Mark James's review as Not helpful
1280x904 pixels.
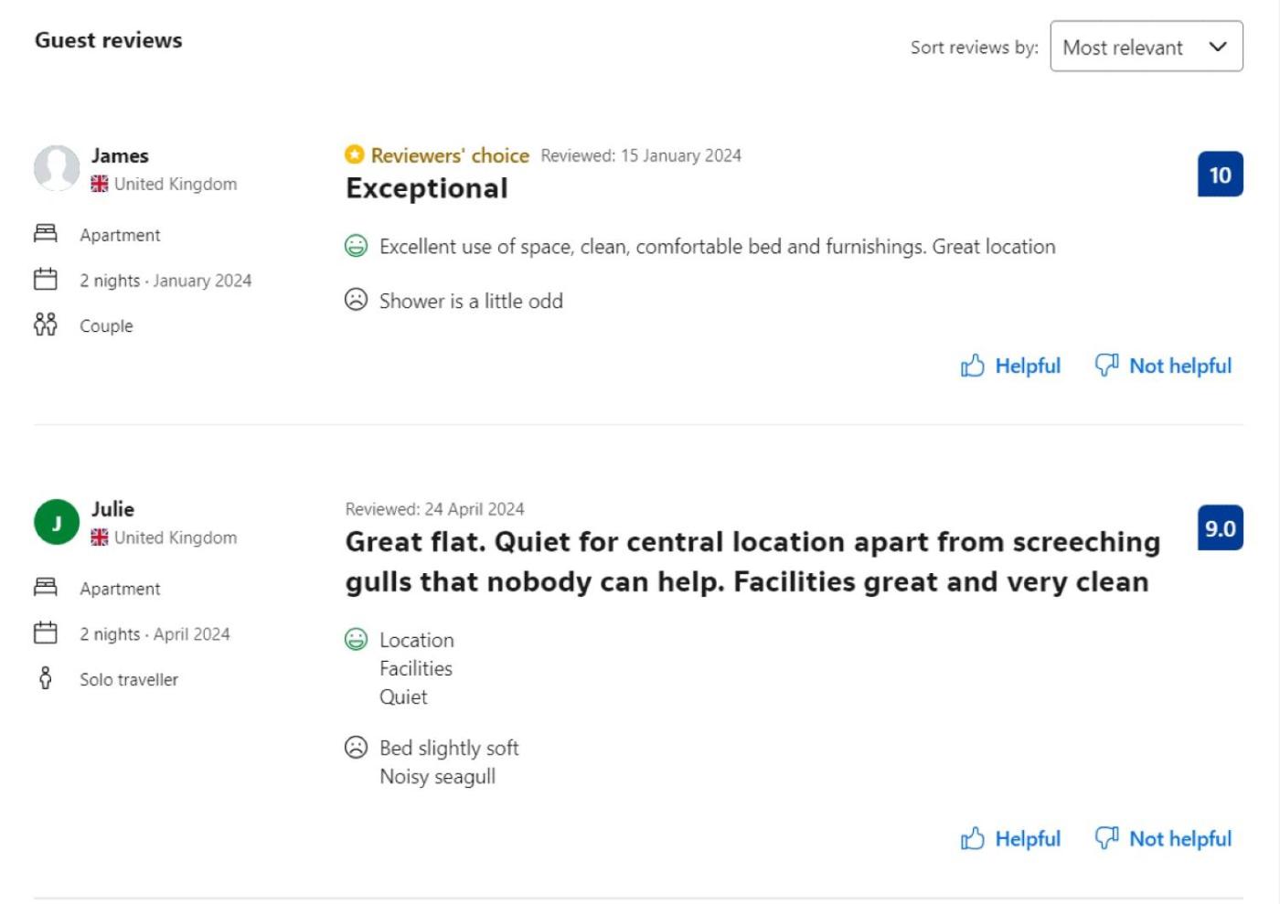(x=1163, y=366)
